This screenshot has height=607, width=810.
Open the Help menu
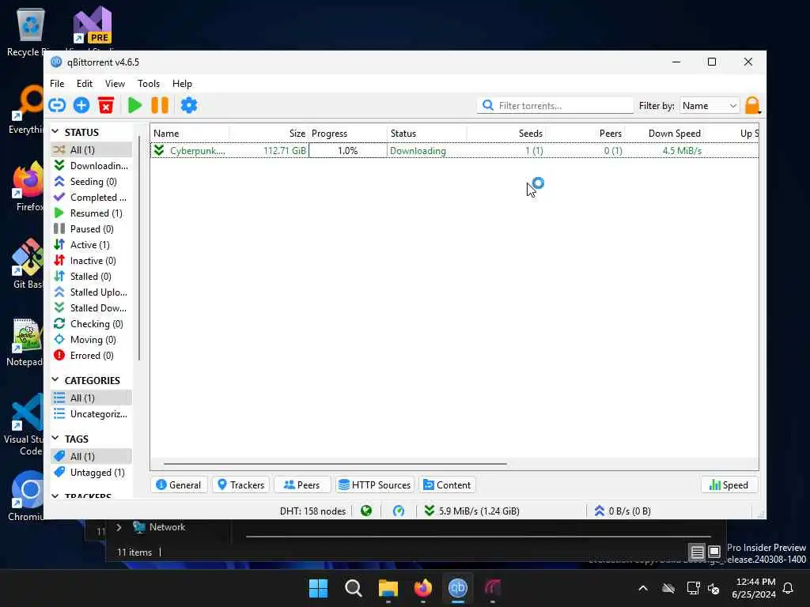tap(182, 84)
